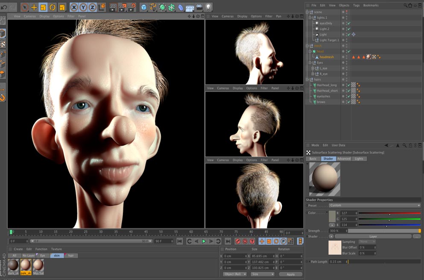Toggle eyesOnly light enable checkmark
The image size is (424, 280).
pyautogui.click(x=349, y=23)
